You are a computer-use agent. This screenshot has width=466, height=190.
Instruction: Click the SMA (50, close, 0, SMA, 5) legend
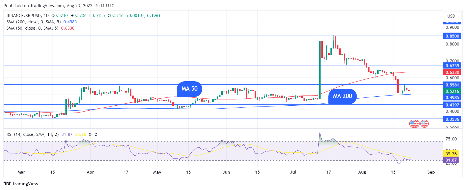32,28
